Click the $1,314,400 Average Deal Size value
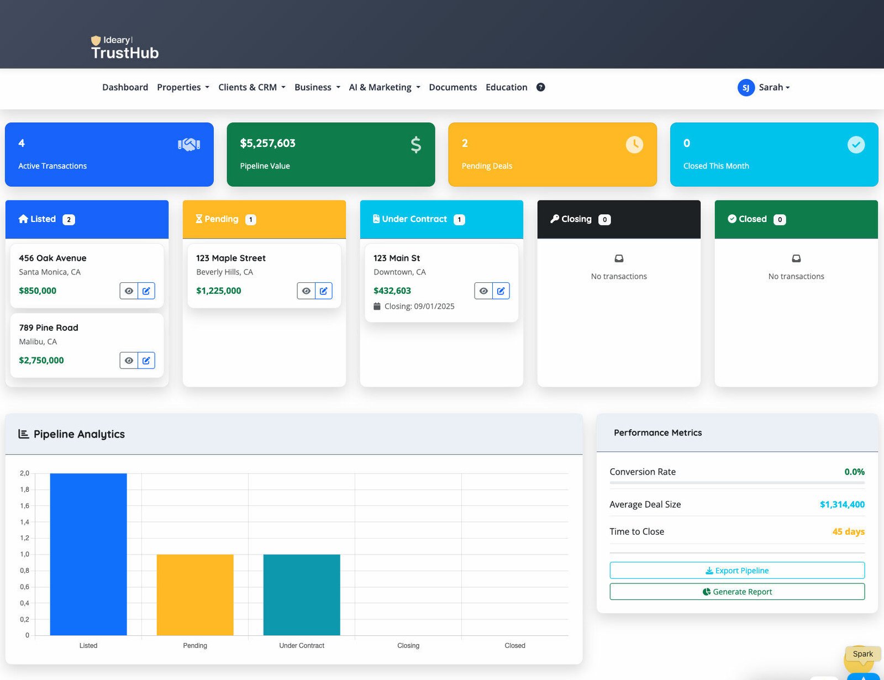884x680 pixels. [842, 504]
